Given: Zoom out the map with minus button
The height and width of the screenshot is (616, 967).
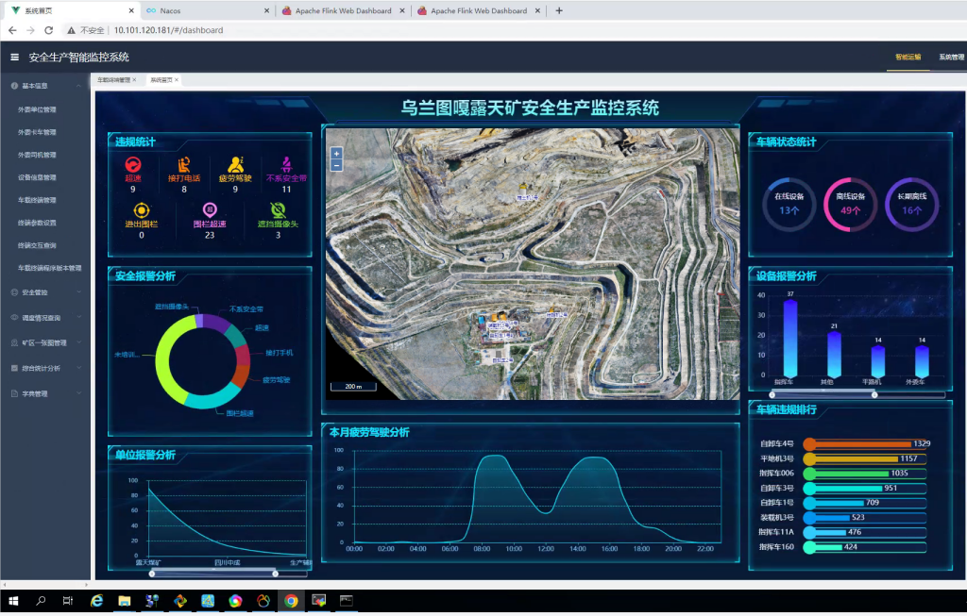Looking at the screenshot, I should coord(337,165).
